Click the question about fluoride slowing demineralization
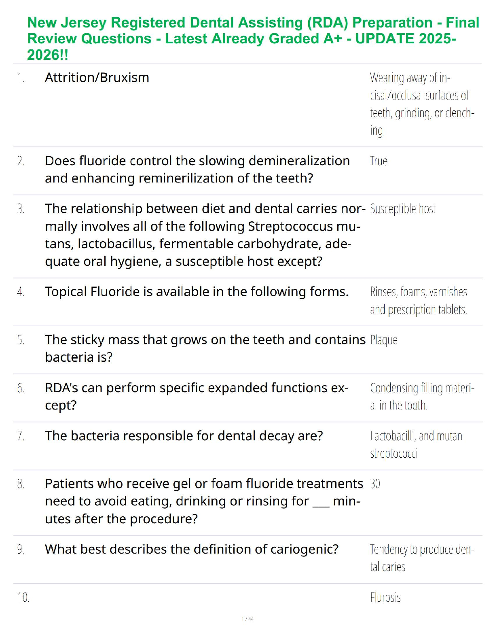This screenshot has width=495, height=641. pyautogui.click(x=197, y=170)
